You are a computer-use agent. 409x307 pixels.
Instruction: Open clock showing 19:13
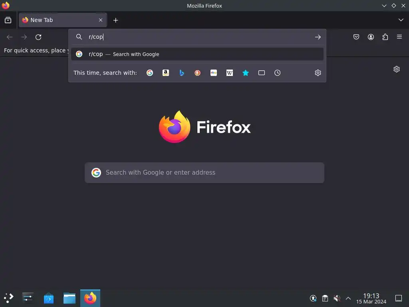[x=371, y=298]
